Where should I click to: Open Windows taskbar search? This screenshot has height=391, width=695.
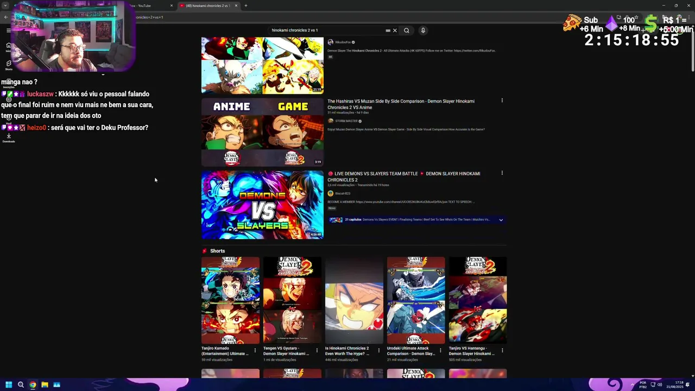pyautogui.click(x=21, y=385)
